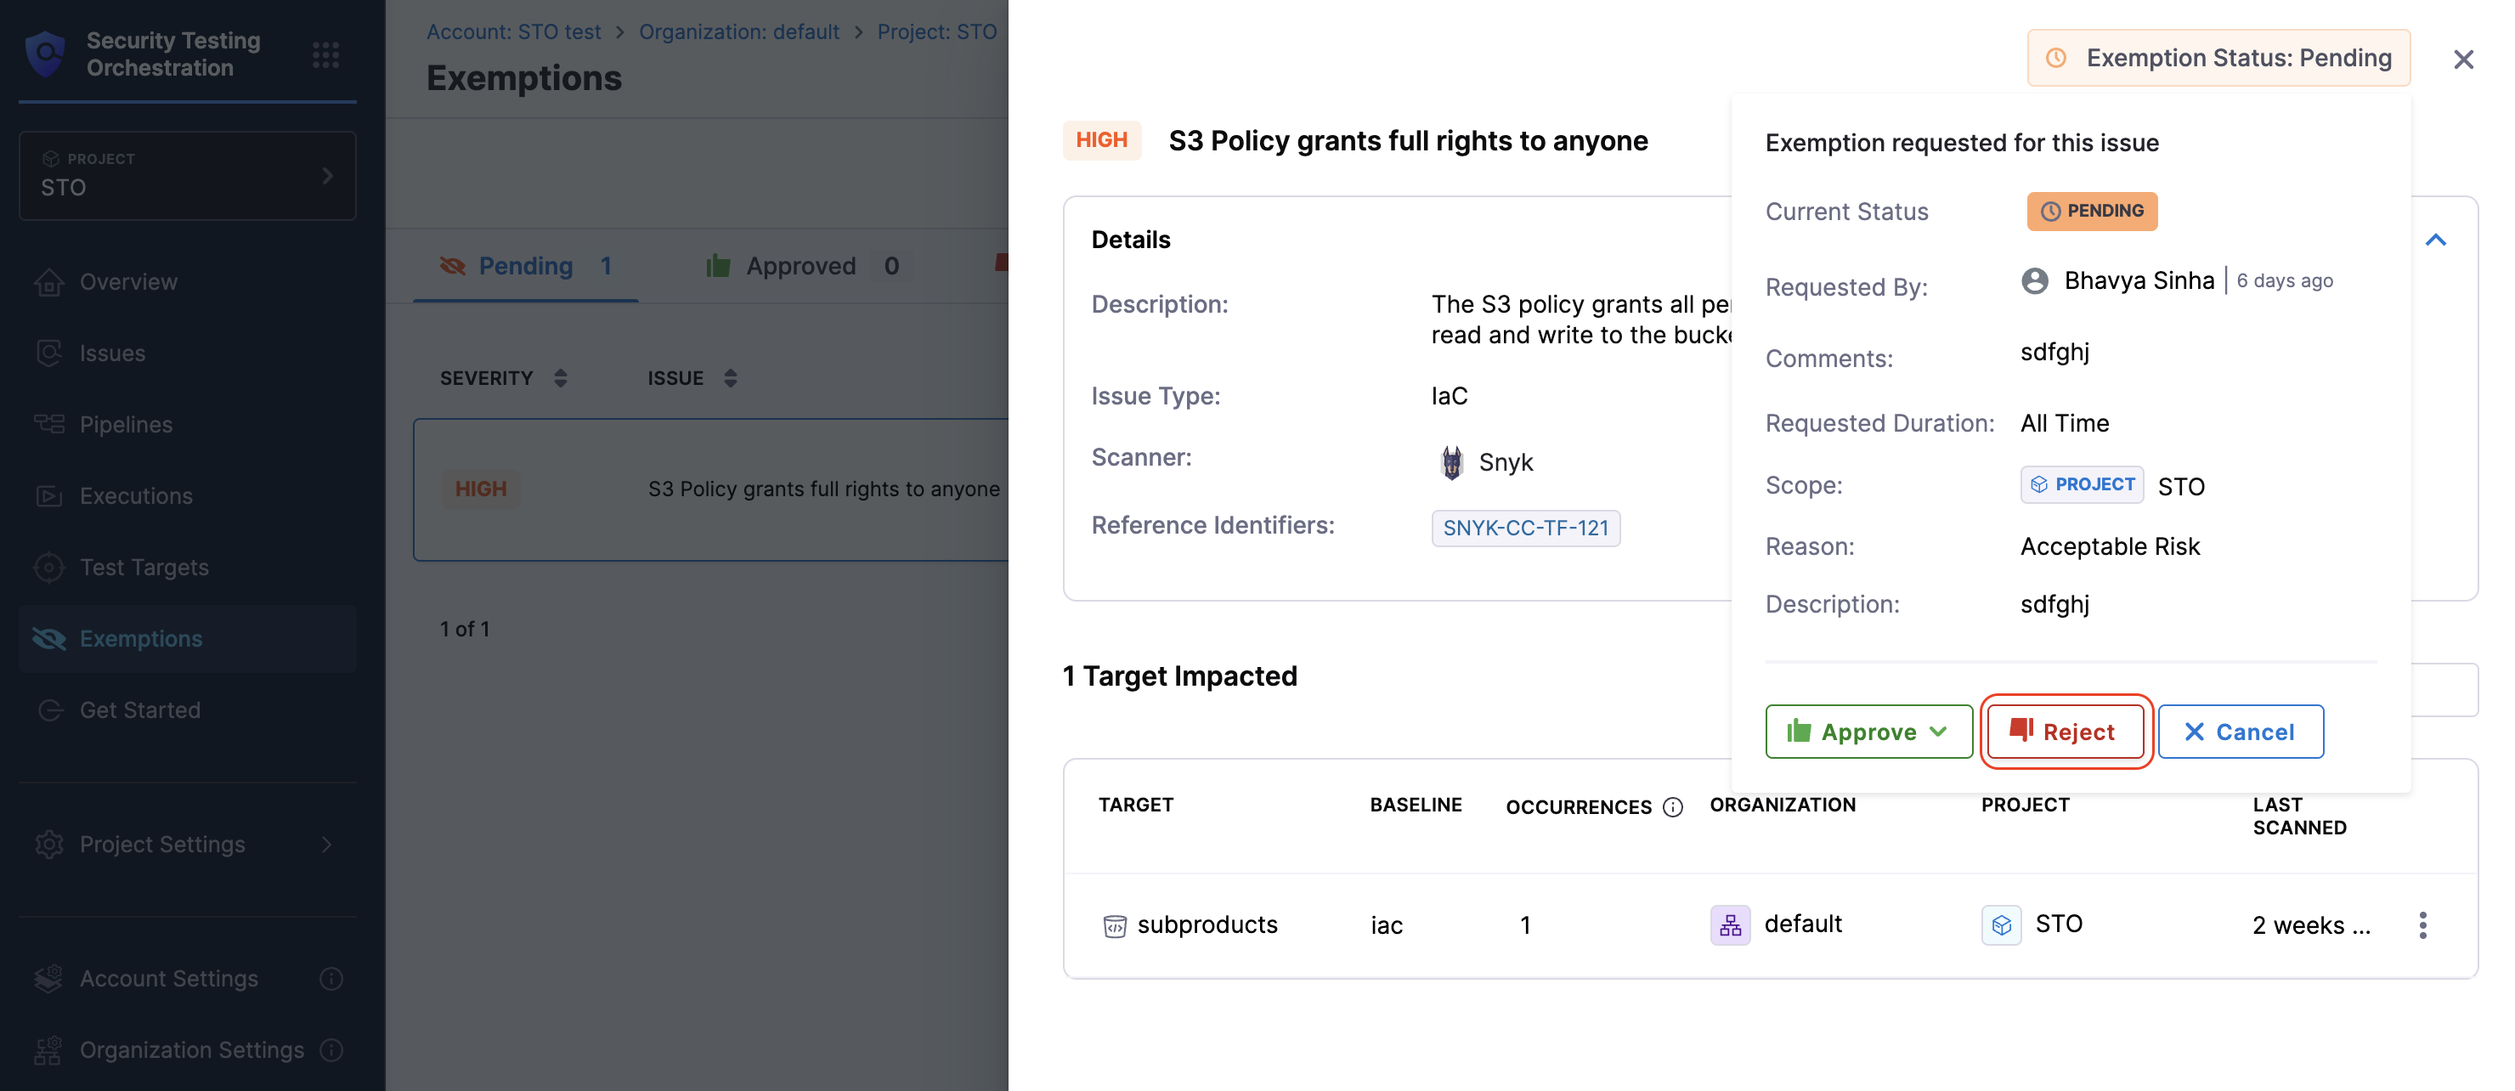
Task: Expand the STO project selector
Action: point(186,176)
